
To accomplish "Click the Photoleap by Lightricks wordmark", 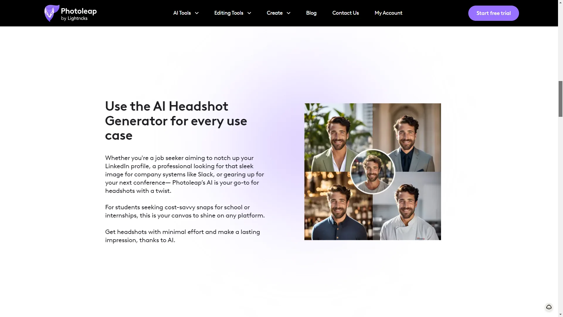I will click(x=79, y=14).
